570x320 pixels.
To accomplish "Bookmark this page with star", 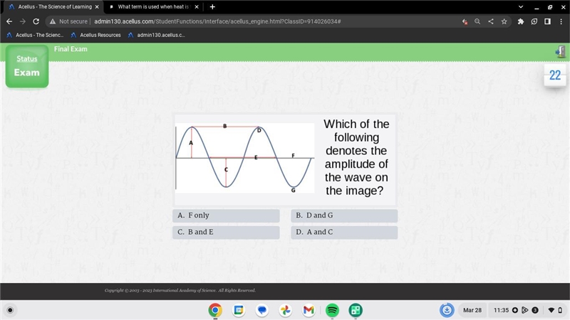I will click(504, 21).
